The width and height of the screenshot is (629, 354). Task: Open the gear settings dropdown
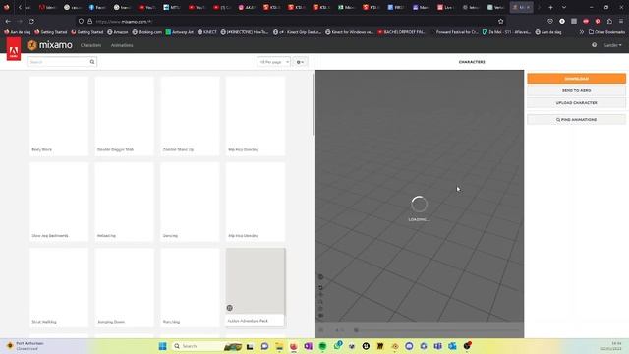tap(300, 62)
